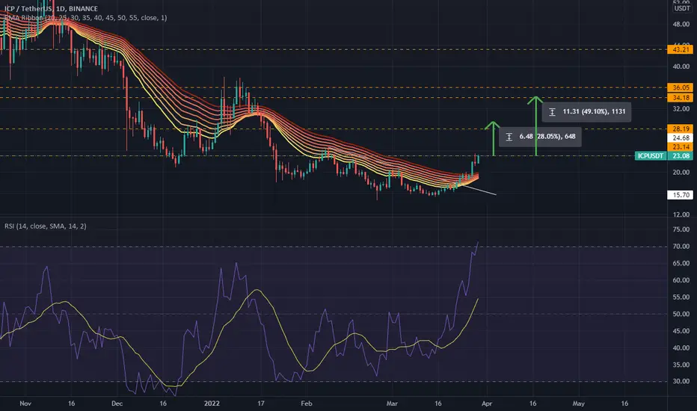Click the 2022 label on time axis

(x=212, y=404)
